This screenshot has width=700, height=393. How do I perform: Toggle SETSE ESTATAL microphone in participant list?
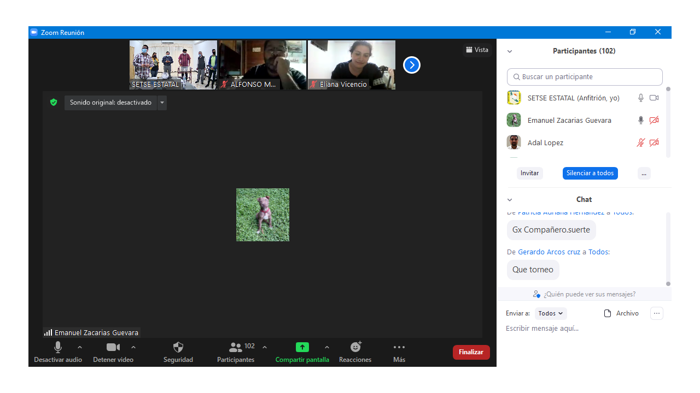pos(641,98)
